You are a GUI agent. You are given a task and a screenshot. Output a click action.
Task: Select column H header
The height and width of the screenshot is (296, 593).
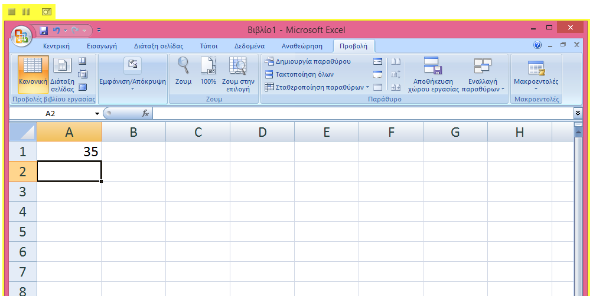coord(520,132)
